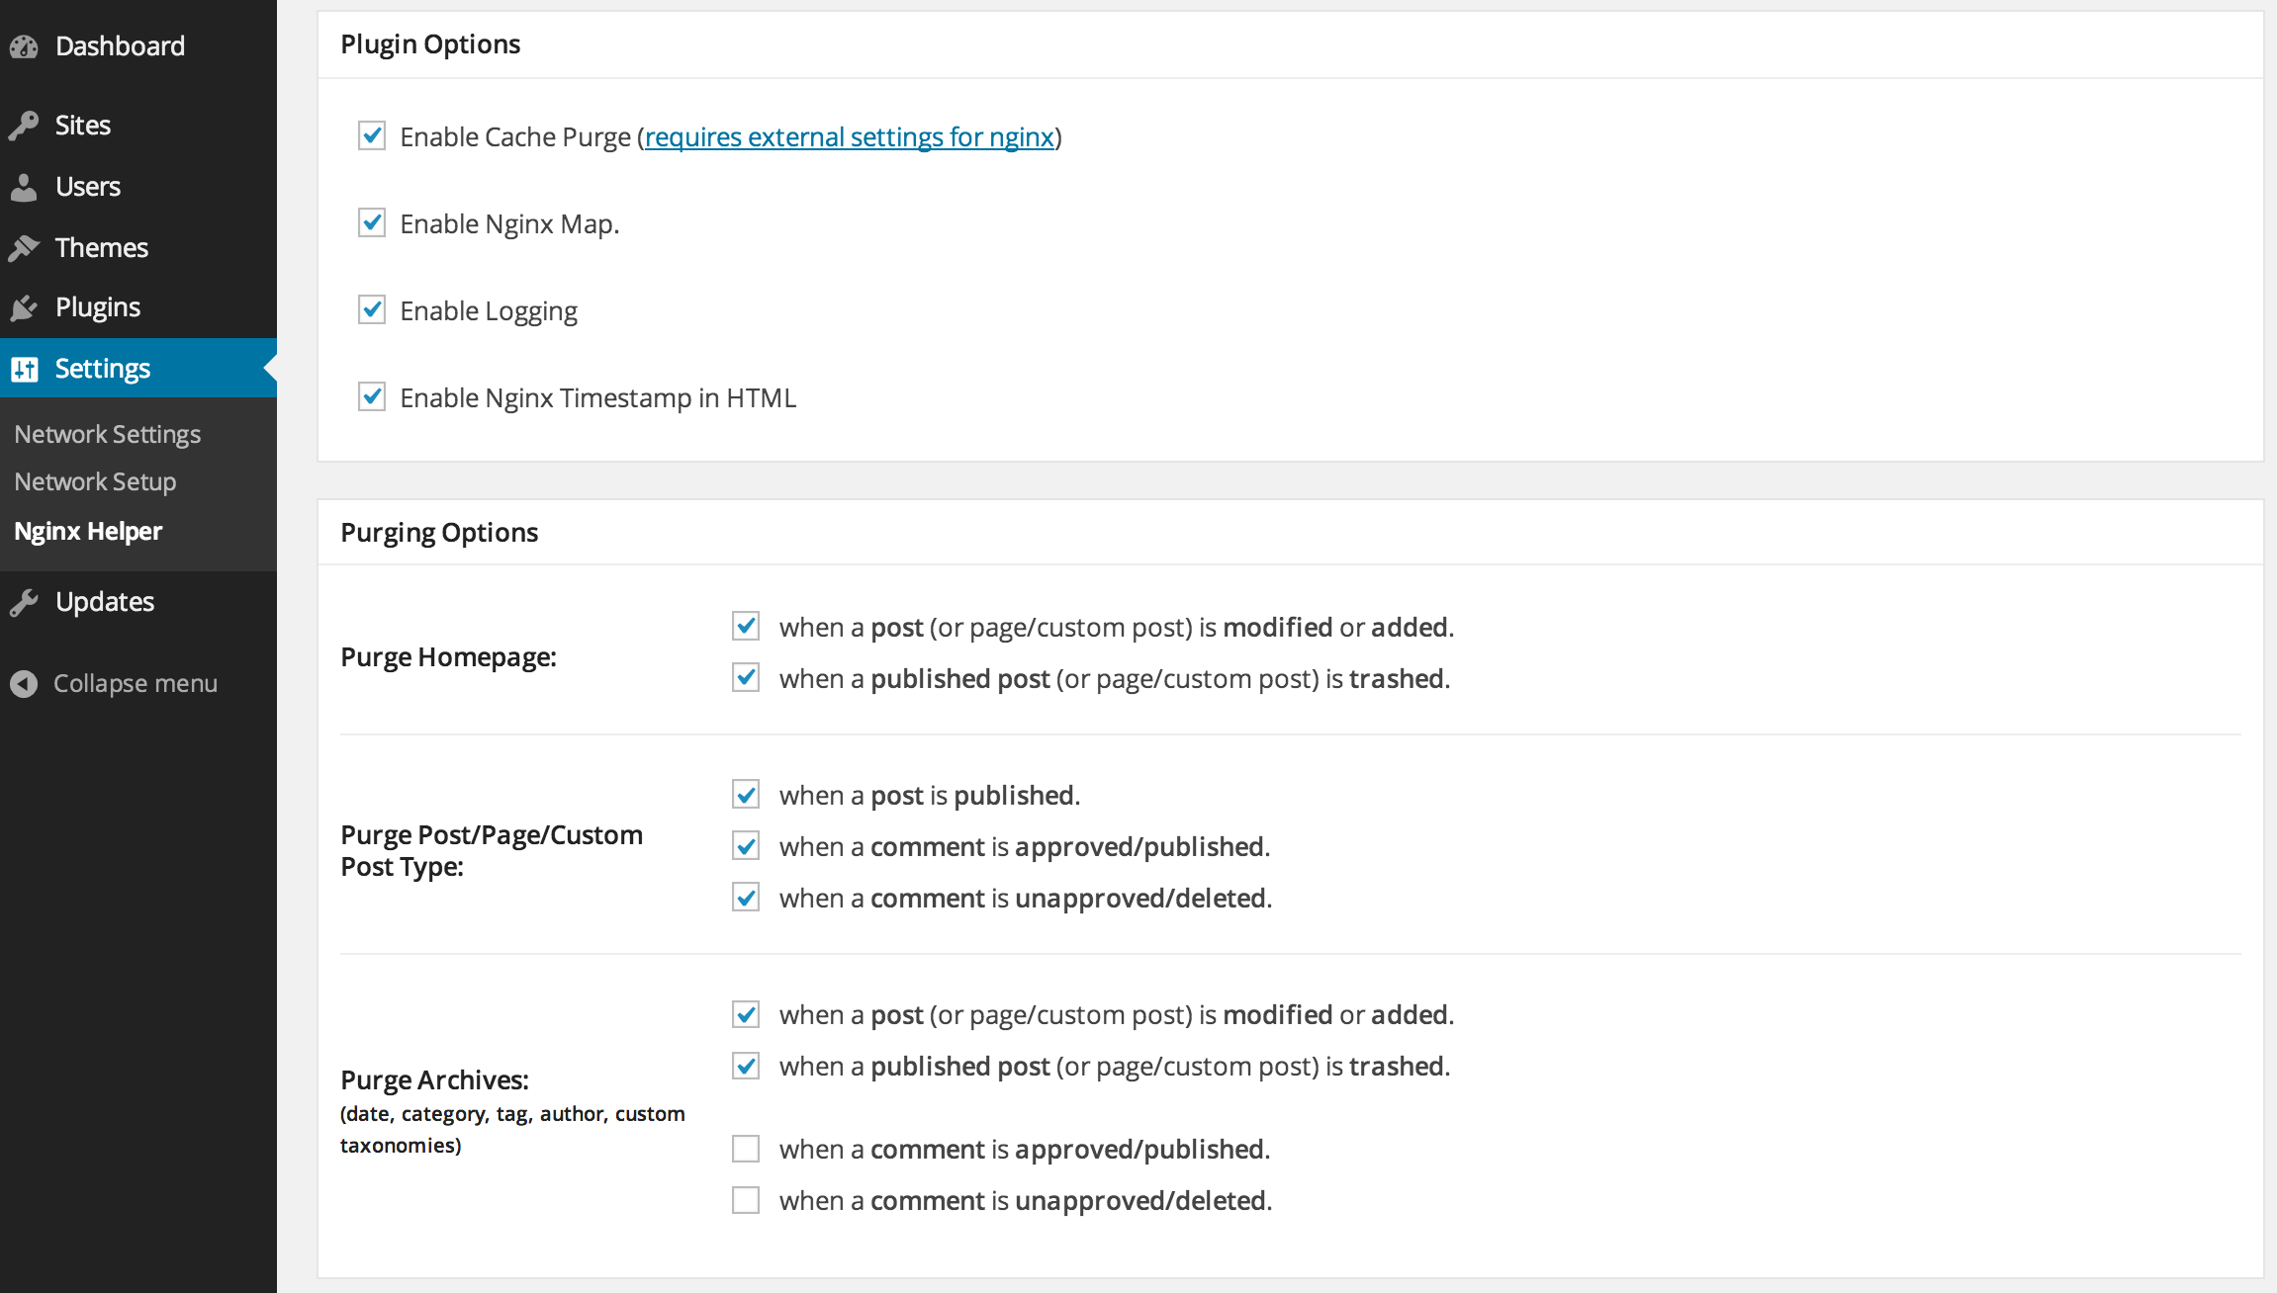Click the Dashboard icon in sidebar
Screen dimensions: 2277x1293
[25, 45]
